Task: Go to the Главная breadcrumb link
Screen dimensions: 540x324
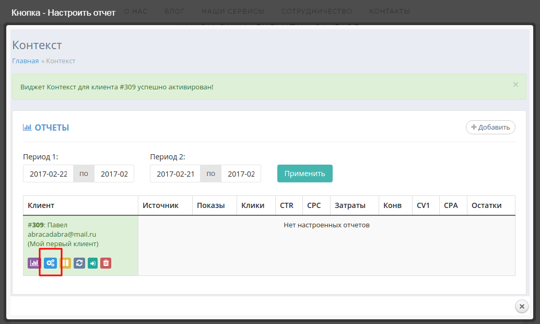Action: click(x=26, y=61)
